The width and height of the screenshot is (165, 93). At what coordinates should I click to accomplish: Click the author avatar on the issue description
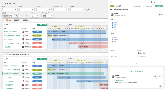112,15
